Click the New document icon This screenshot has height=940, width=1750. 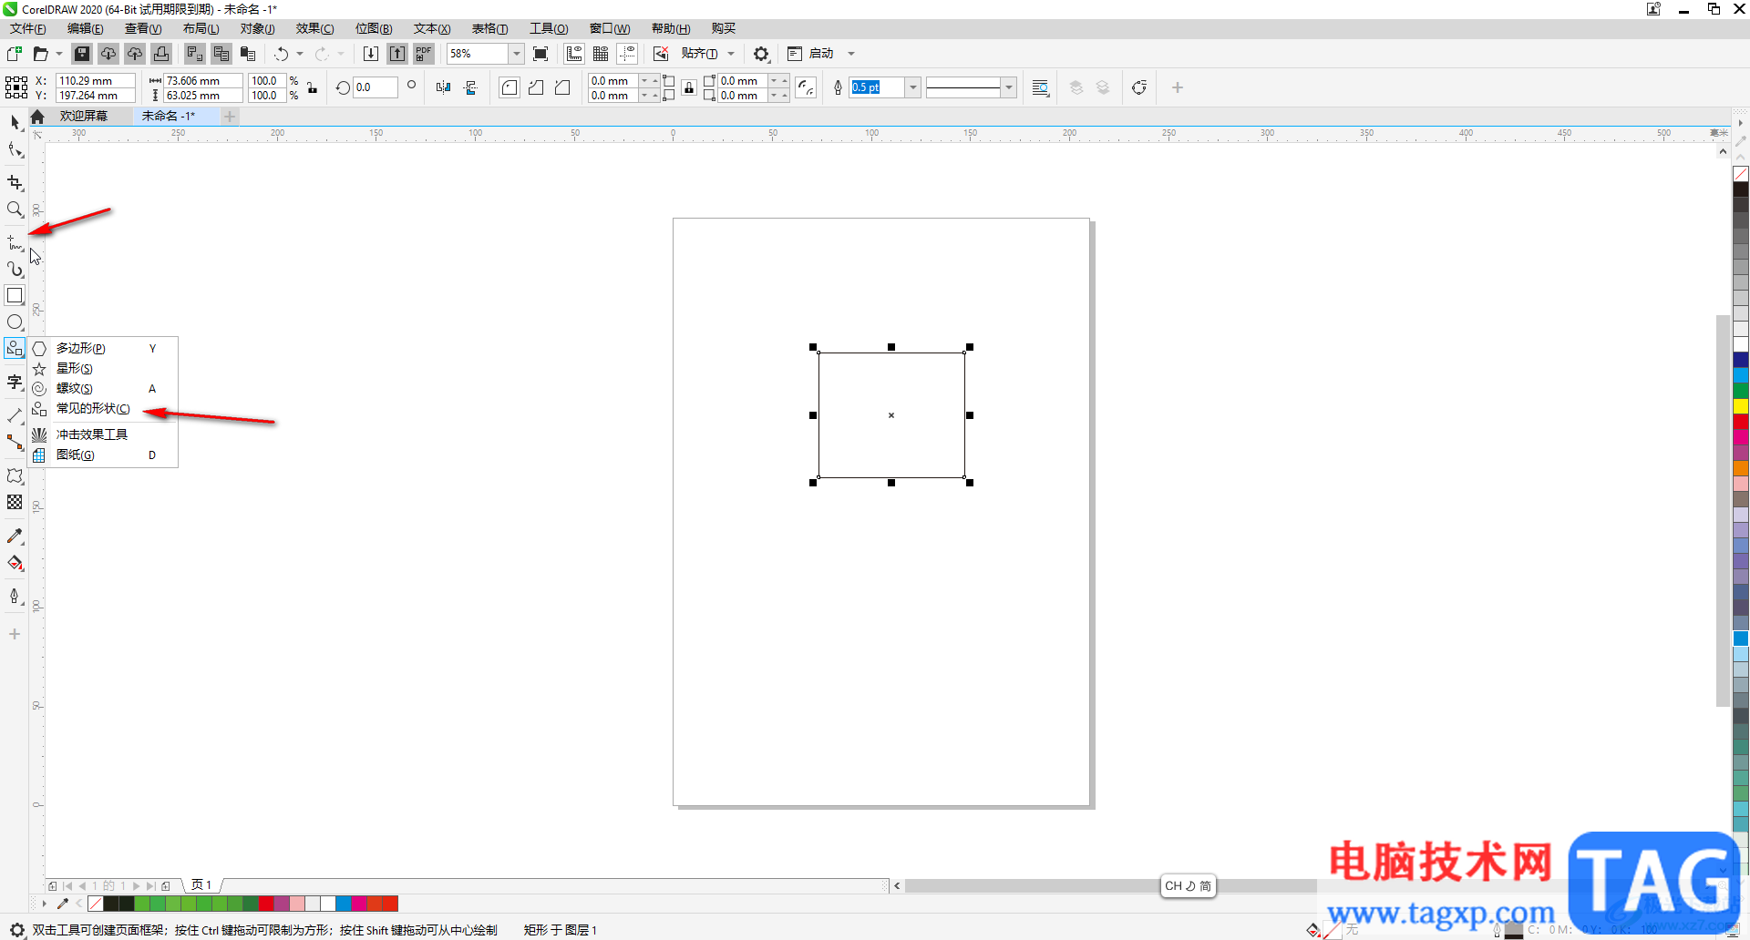15,54
